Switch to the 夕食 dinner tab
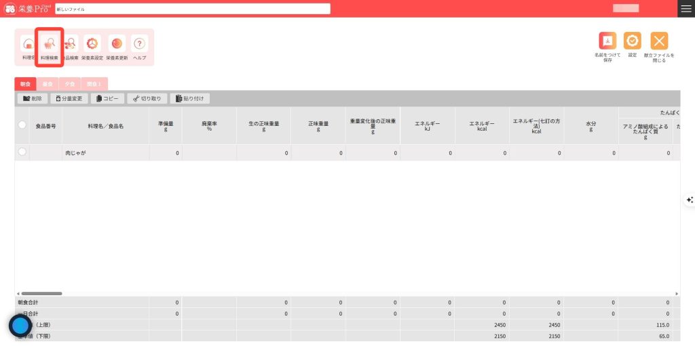695x346 pixels. point(69,84)
